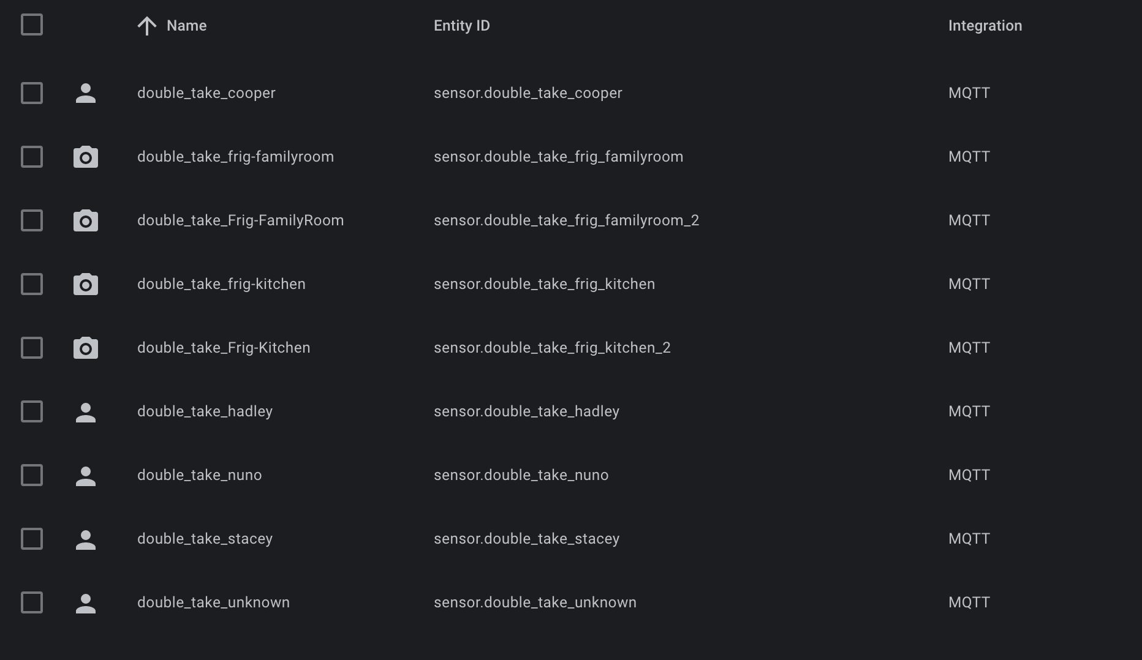Image resolution: width=1142 pixels, height=660 pixels.
Task: Click the camera icon for double_take_frig-kitchen
Action: [86, 284]
